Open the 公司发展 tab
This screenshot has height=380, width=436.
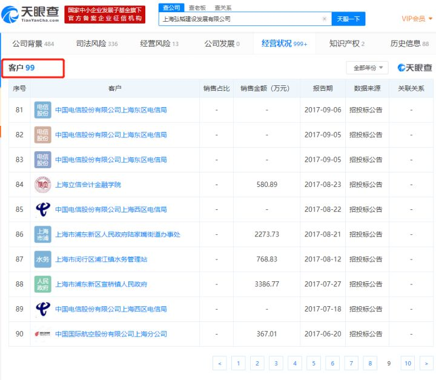(x=222, y=44)
